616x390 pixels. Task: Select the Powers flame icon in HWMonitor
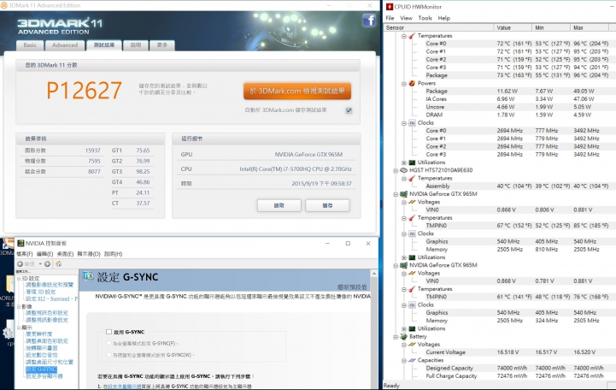(412, 83)
